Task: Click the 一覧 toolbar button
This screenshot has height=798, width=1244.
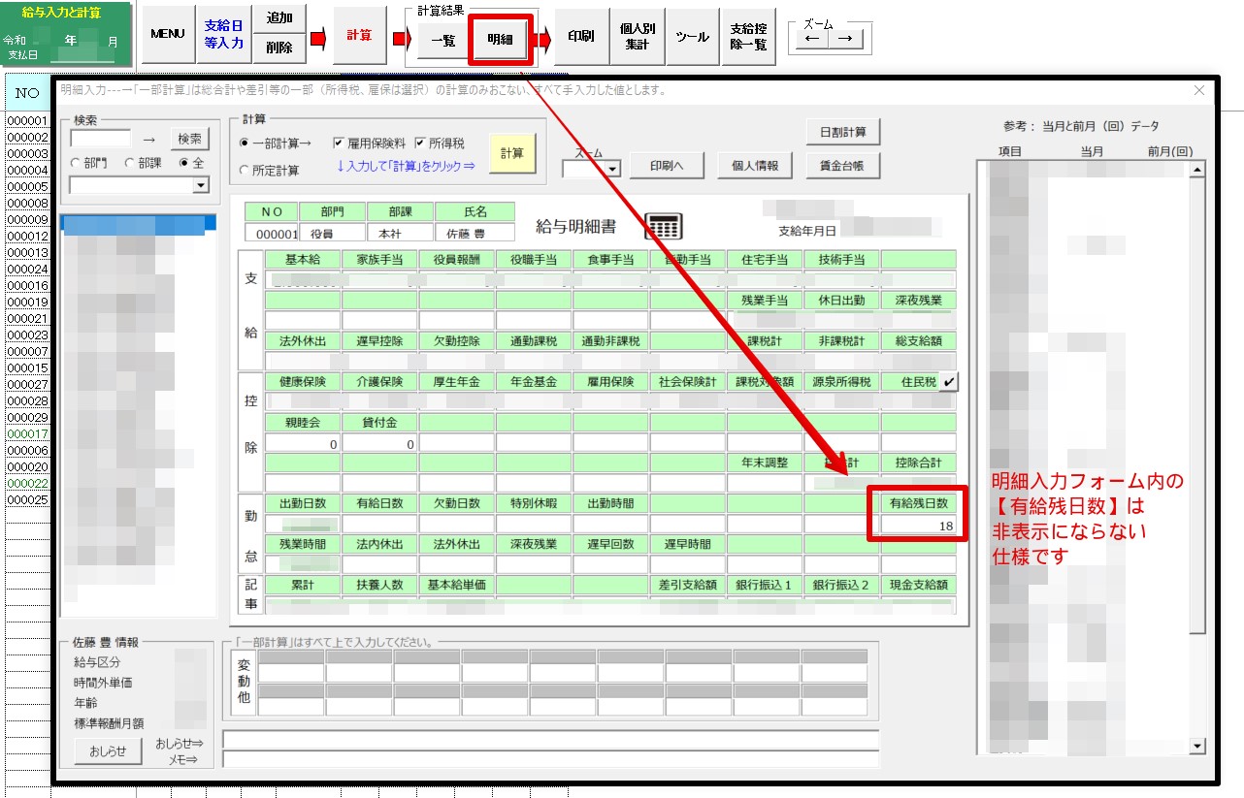Action: coord(442,39)
